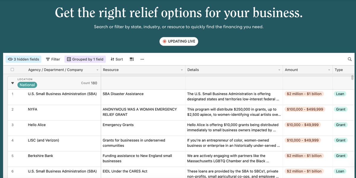This screenshot has width=356, height=178.
Task: Click details cell starting 'We are actively engaging'
Action: pyautogui.click(x=234, y=159)
